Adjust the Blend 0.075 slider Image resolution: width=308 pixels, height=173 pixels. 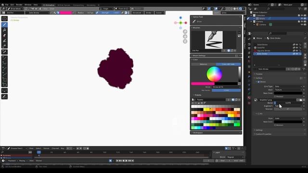(x=288, y=103)
